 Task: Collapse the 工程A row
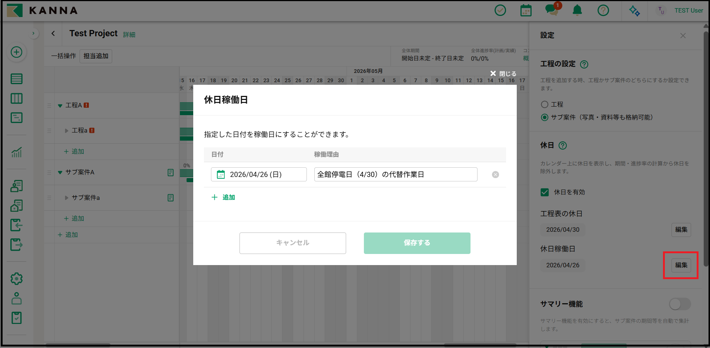[60, 106]
